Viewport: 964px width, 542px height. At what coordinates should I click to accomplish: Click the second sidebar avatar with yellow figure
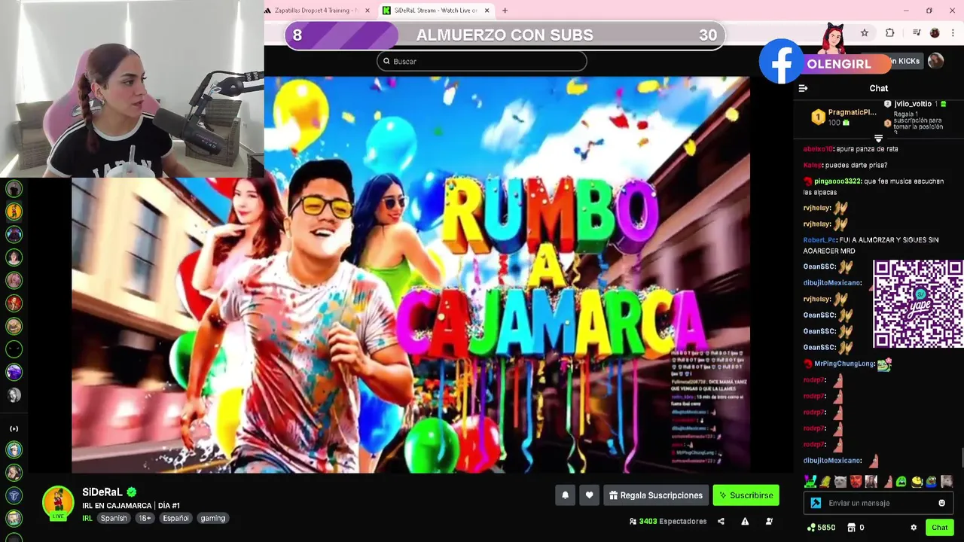click(x=14, y=212)
